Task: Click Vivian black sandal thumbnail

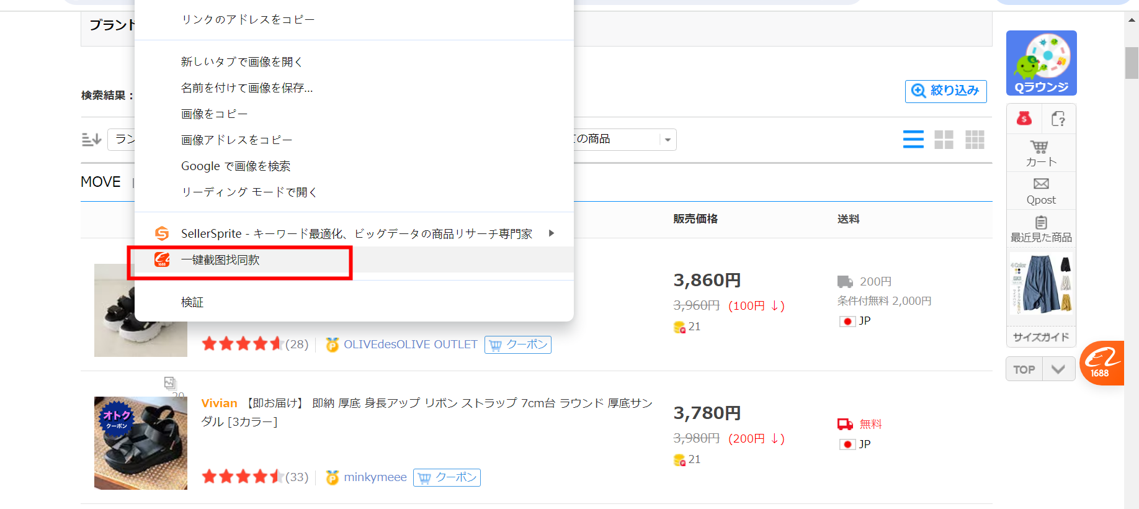Action: pos(141,443)
